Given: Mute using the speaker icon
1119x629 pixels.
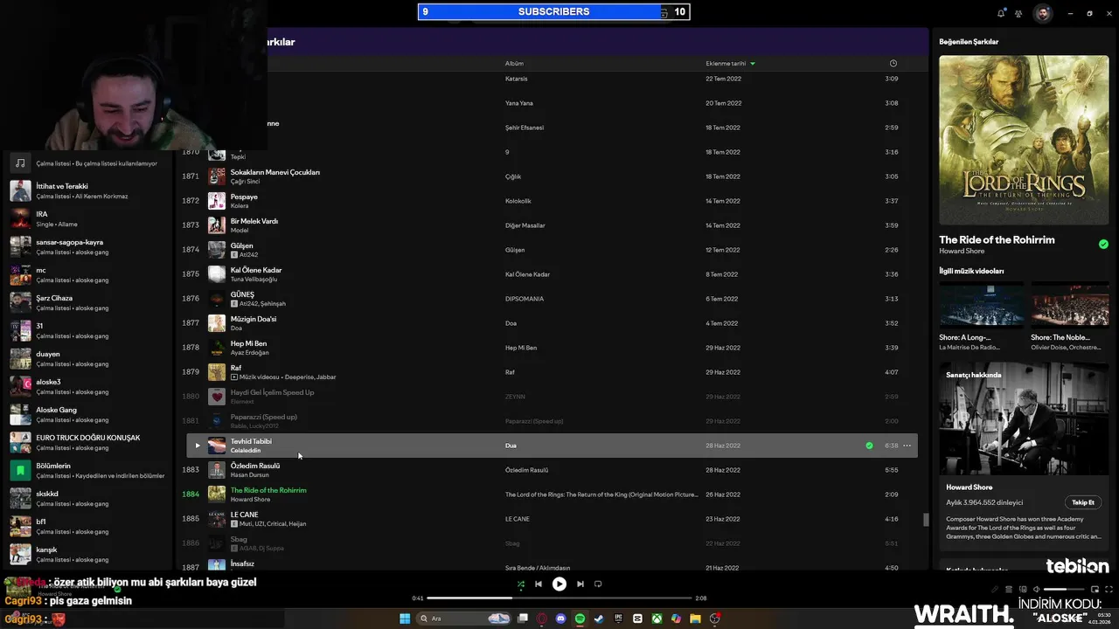Looking at the screenshot, I should [x=1037, y=590].
